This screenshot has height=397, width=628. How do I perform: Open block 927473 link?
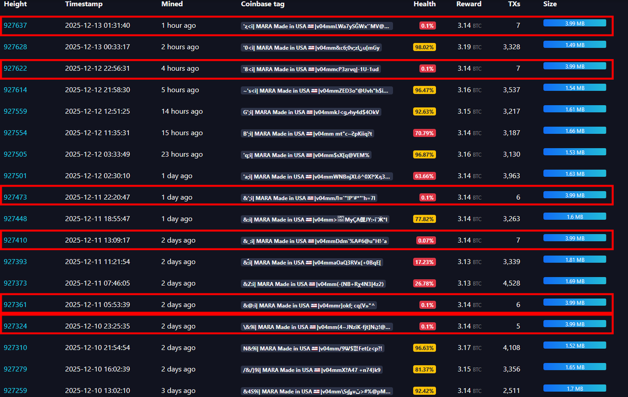[15, 197]
